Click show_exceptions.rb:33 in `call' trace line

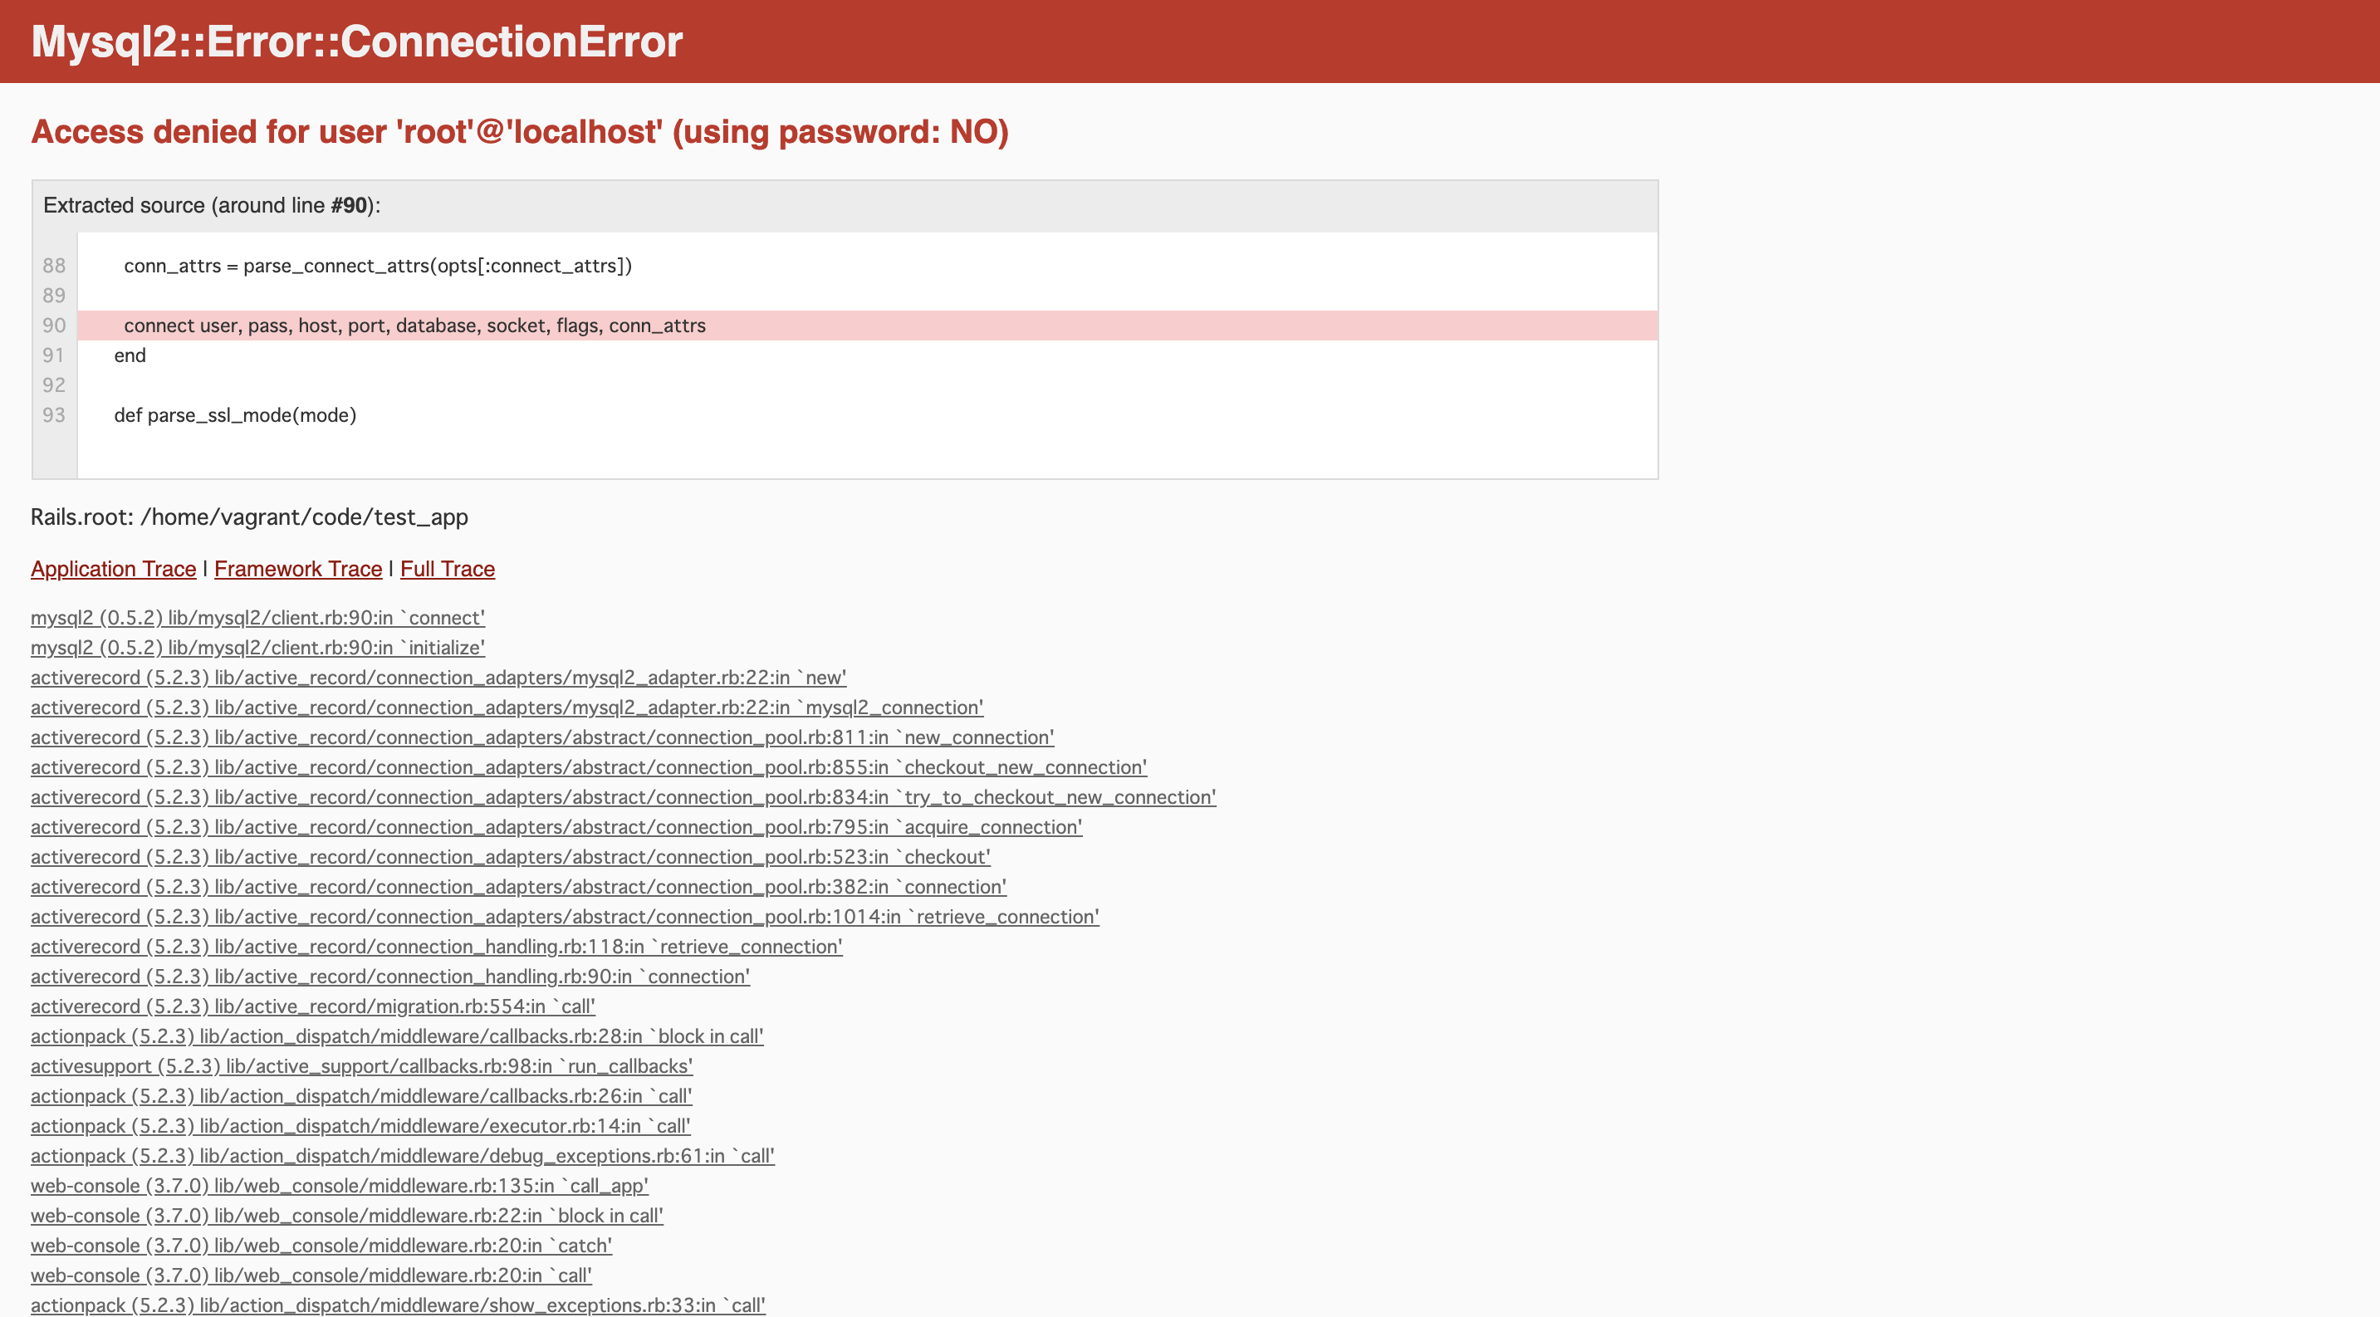(x=397, y=1305)
